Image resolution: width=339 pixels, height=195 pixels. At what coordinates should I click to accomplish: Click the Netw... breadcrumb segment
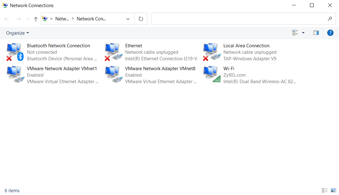(x=62, y=19)
